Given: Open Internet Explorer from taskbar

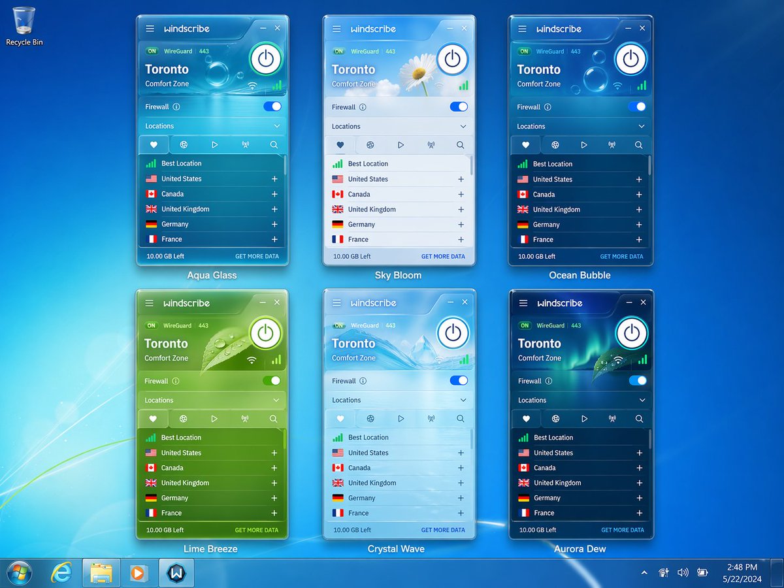Looking at the screenshot, I should (x=61, y=573).
